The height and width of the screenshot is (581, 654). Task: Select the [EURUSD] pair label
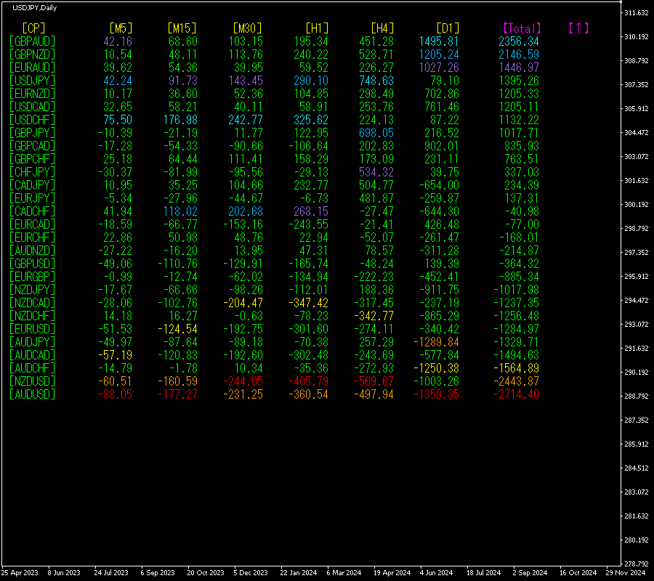coord(32,329)
